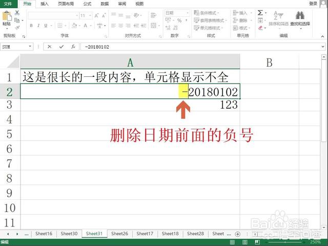Click the Center text alignment icon
This screenshot has height=246, width=328.
click(x=121, y=26)
